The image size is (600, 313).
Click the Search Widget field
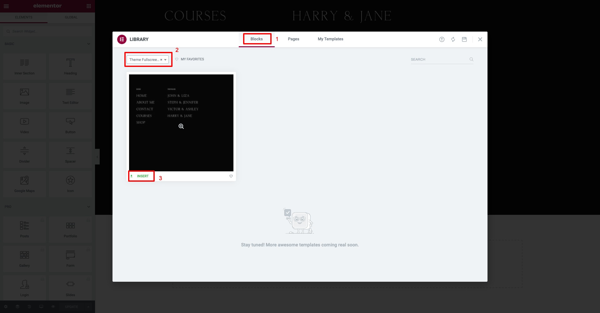(47, 31)
